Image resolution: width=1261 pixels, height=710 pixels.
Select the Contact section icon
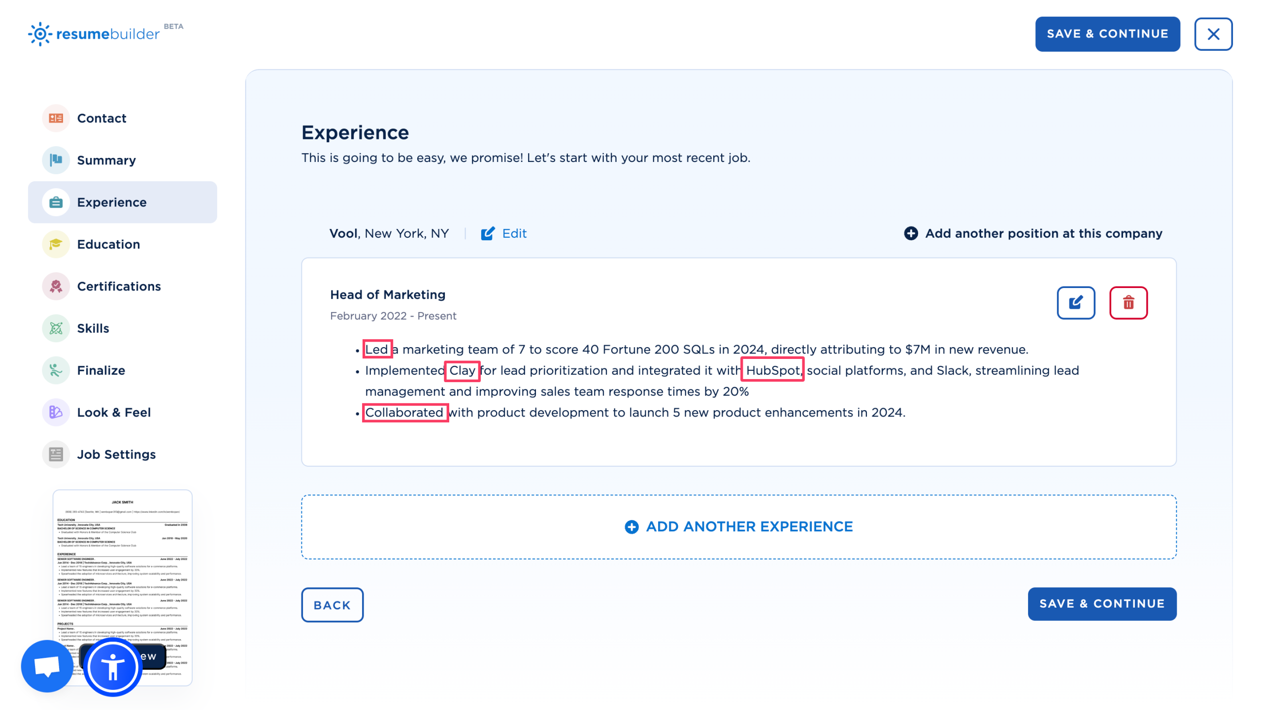pyautogui.click(x=56, y=118)
